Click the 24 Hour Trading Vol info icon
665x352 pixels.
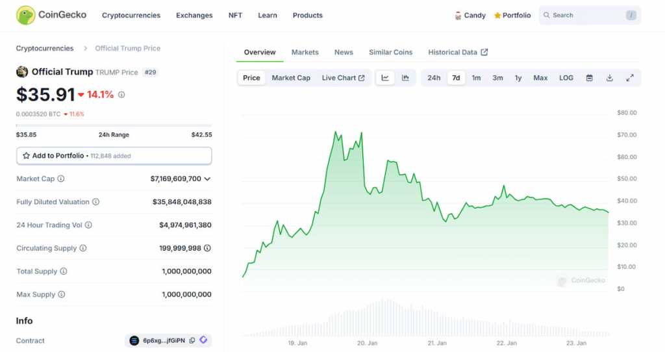88,225
